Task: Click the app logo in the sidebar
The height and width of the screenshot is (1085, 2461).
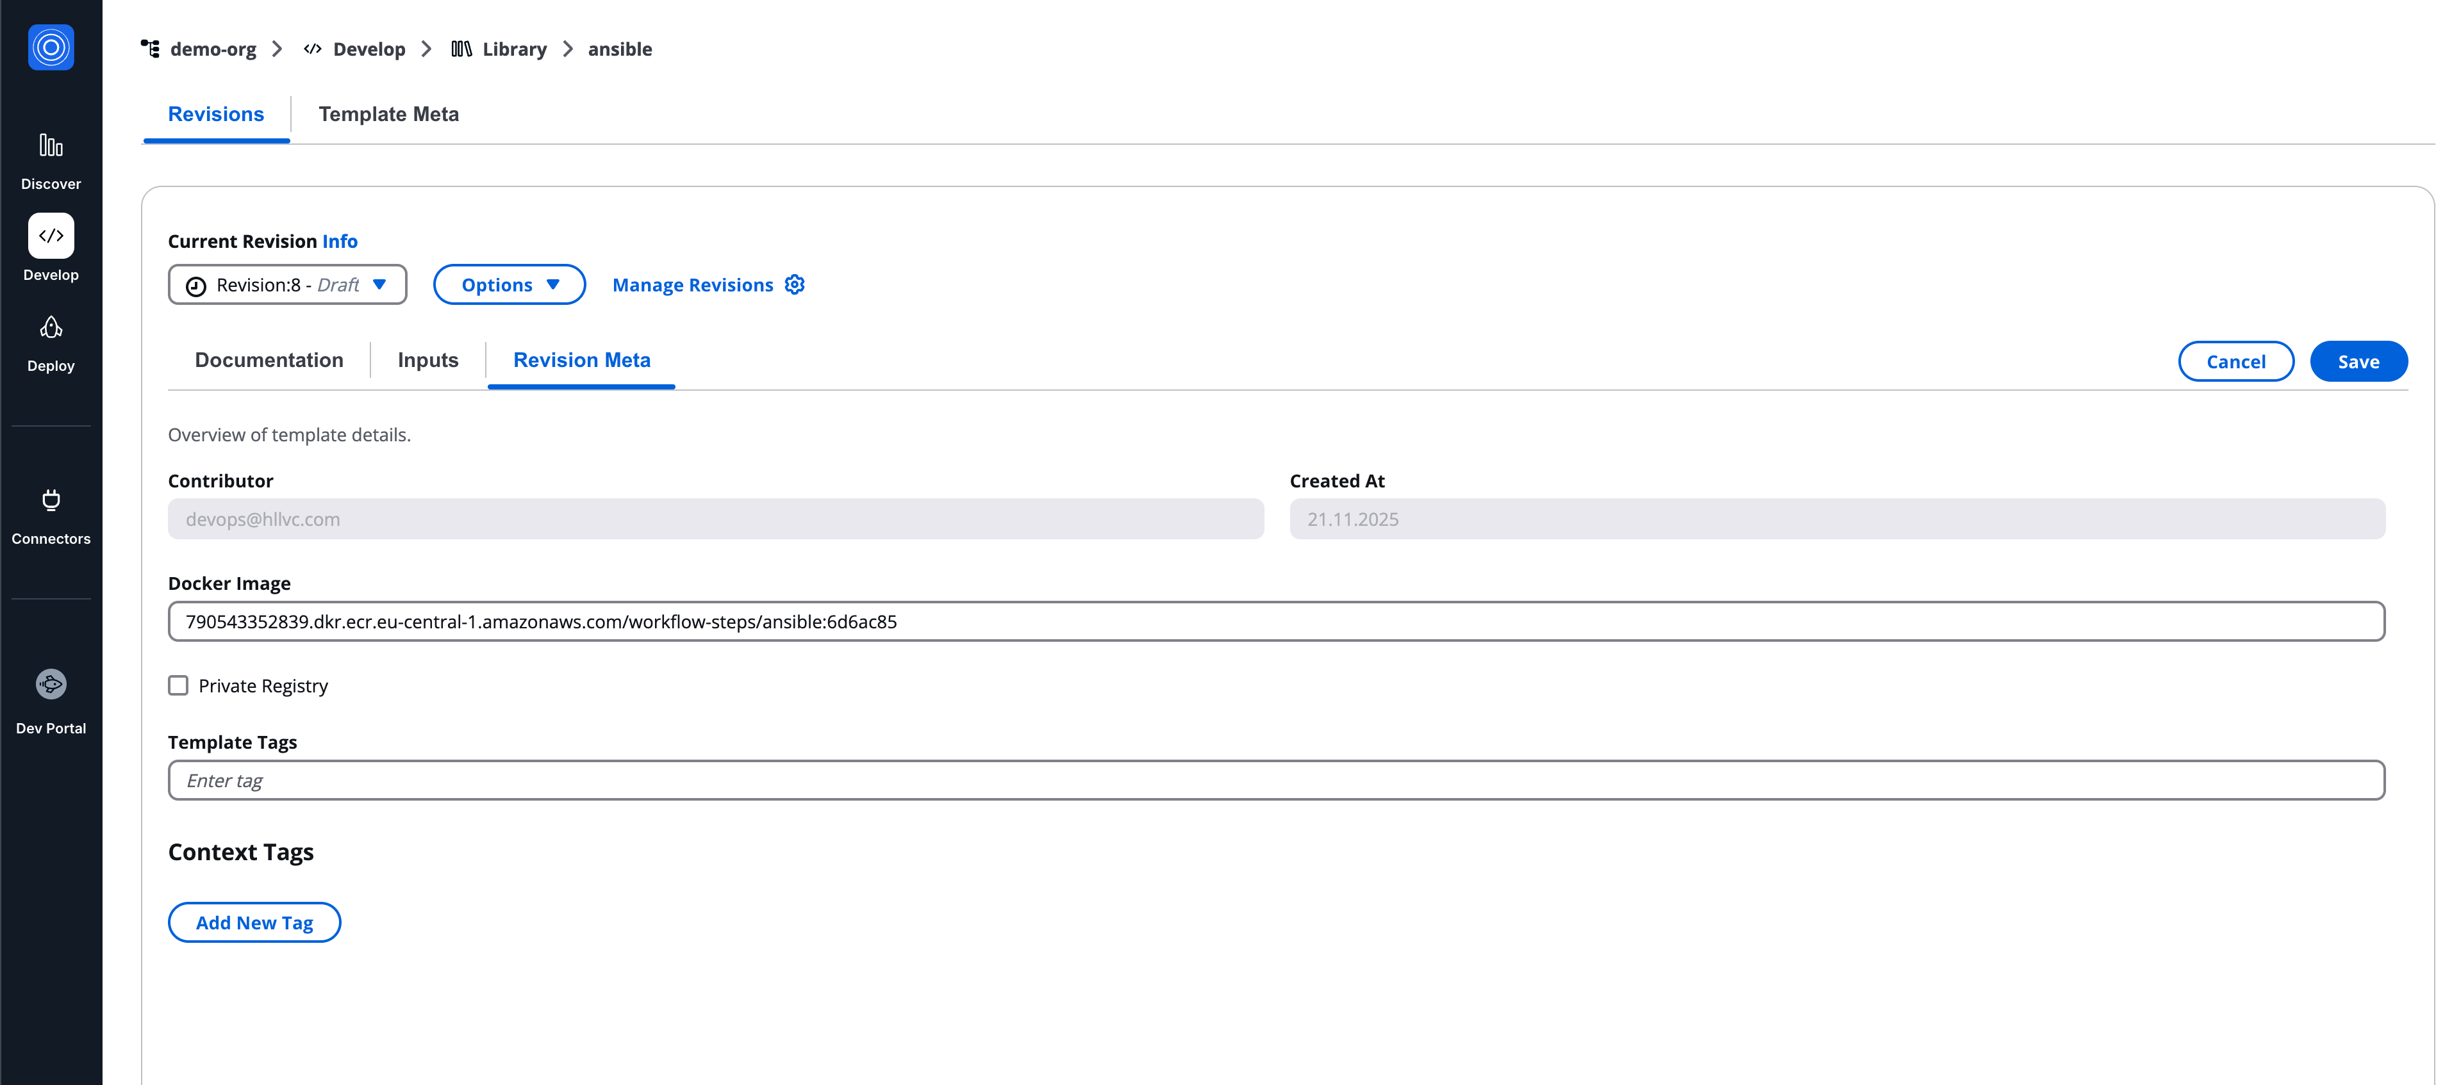Action: 50,47
